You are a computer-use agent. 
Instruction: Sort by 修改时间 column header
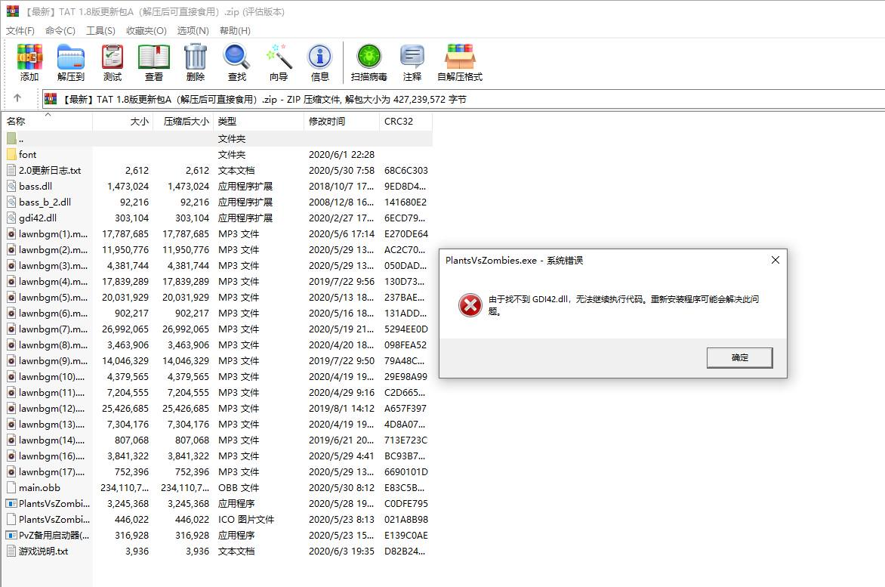click(x=341, y=122)
